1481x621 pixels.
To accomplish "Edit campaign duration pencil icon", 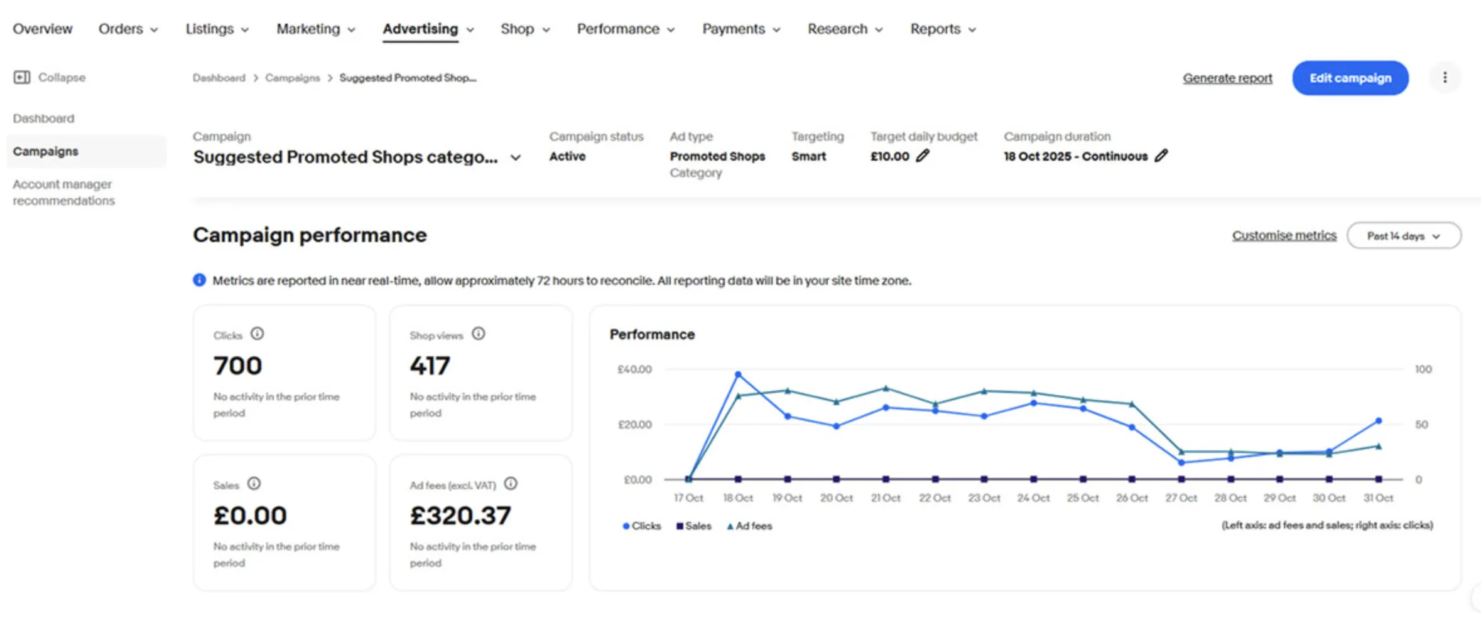I will 1161,156.
